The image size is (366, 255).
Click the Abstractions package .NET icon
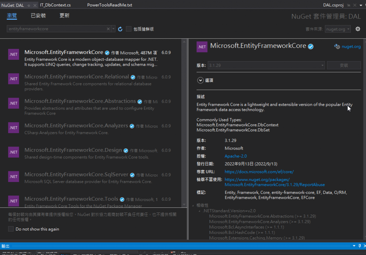(x=14, y=103)
